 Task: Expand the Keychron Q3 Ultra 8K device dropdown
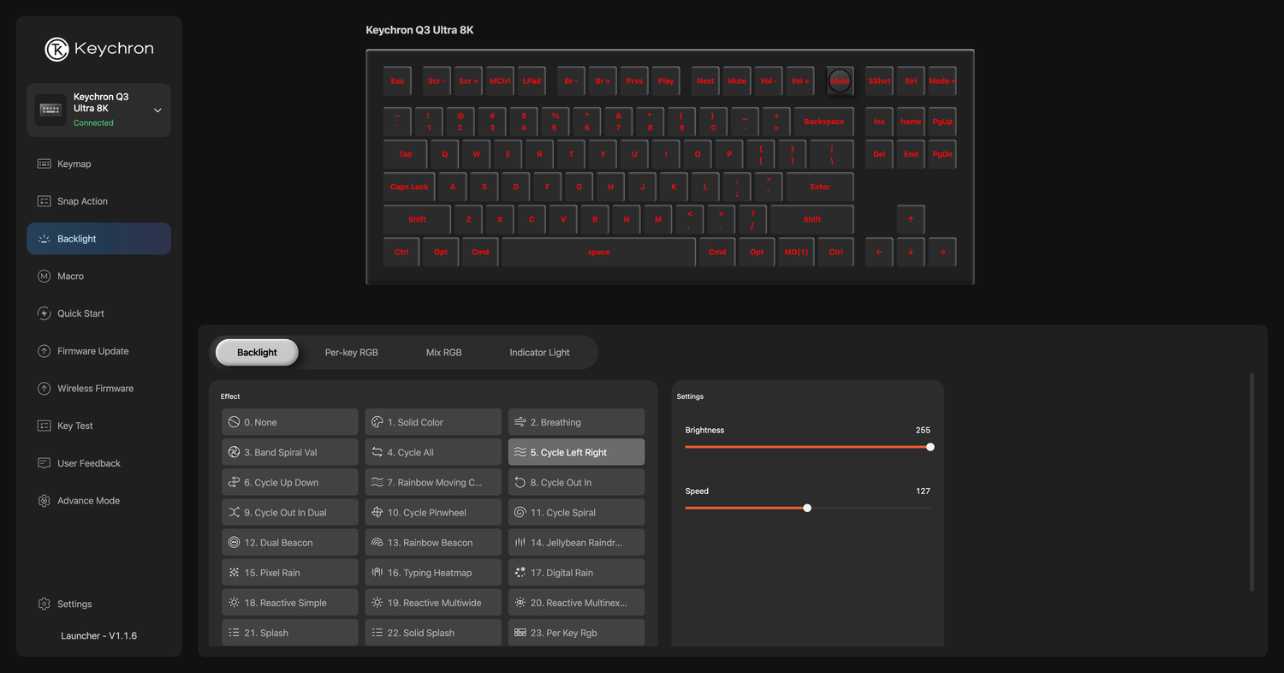[x=158, y=110]
